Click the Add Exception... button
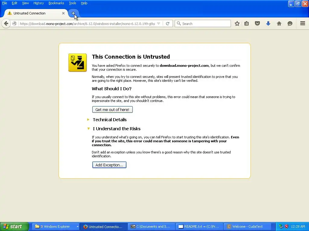This screenshot has height=231, width=309. point(109,165)
